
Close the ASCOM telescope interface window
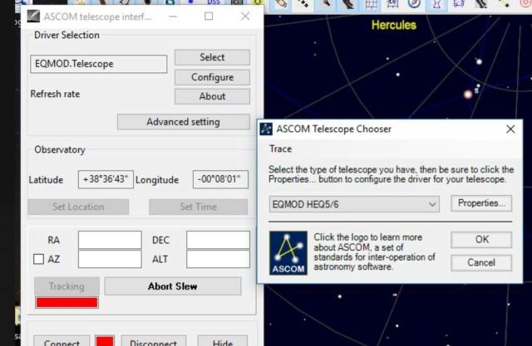click(245, 17)
